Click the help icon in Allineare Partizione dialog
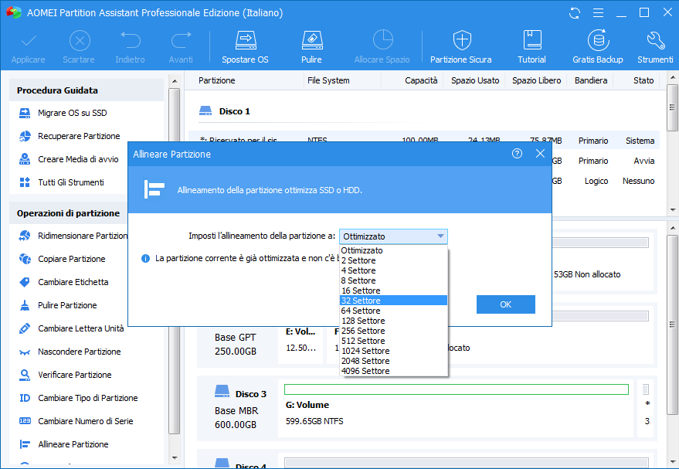Image resolution: width=679 pixels, height=469 pixels. tap(517, 154)
